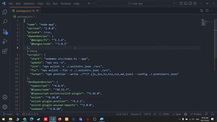Click the feedback icon in status bar
The width and height of the screenshot is (217, 122).
[206, 114]
